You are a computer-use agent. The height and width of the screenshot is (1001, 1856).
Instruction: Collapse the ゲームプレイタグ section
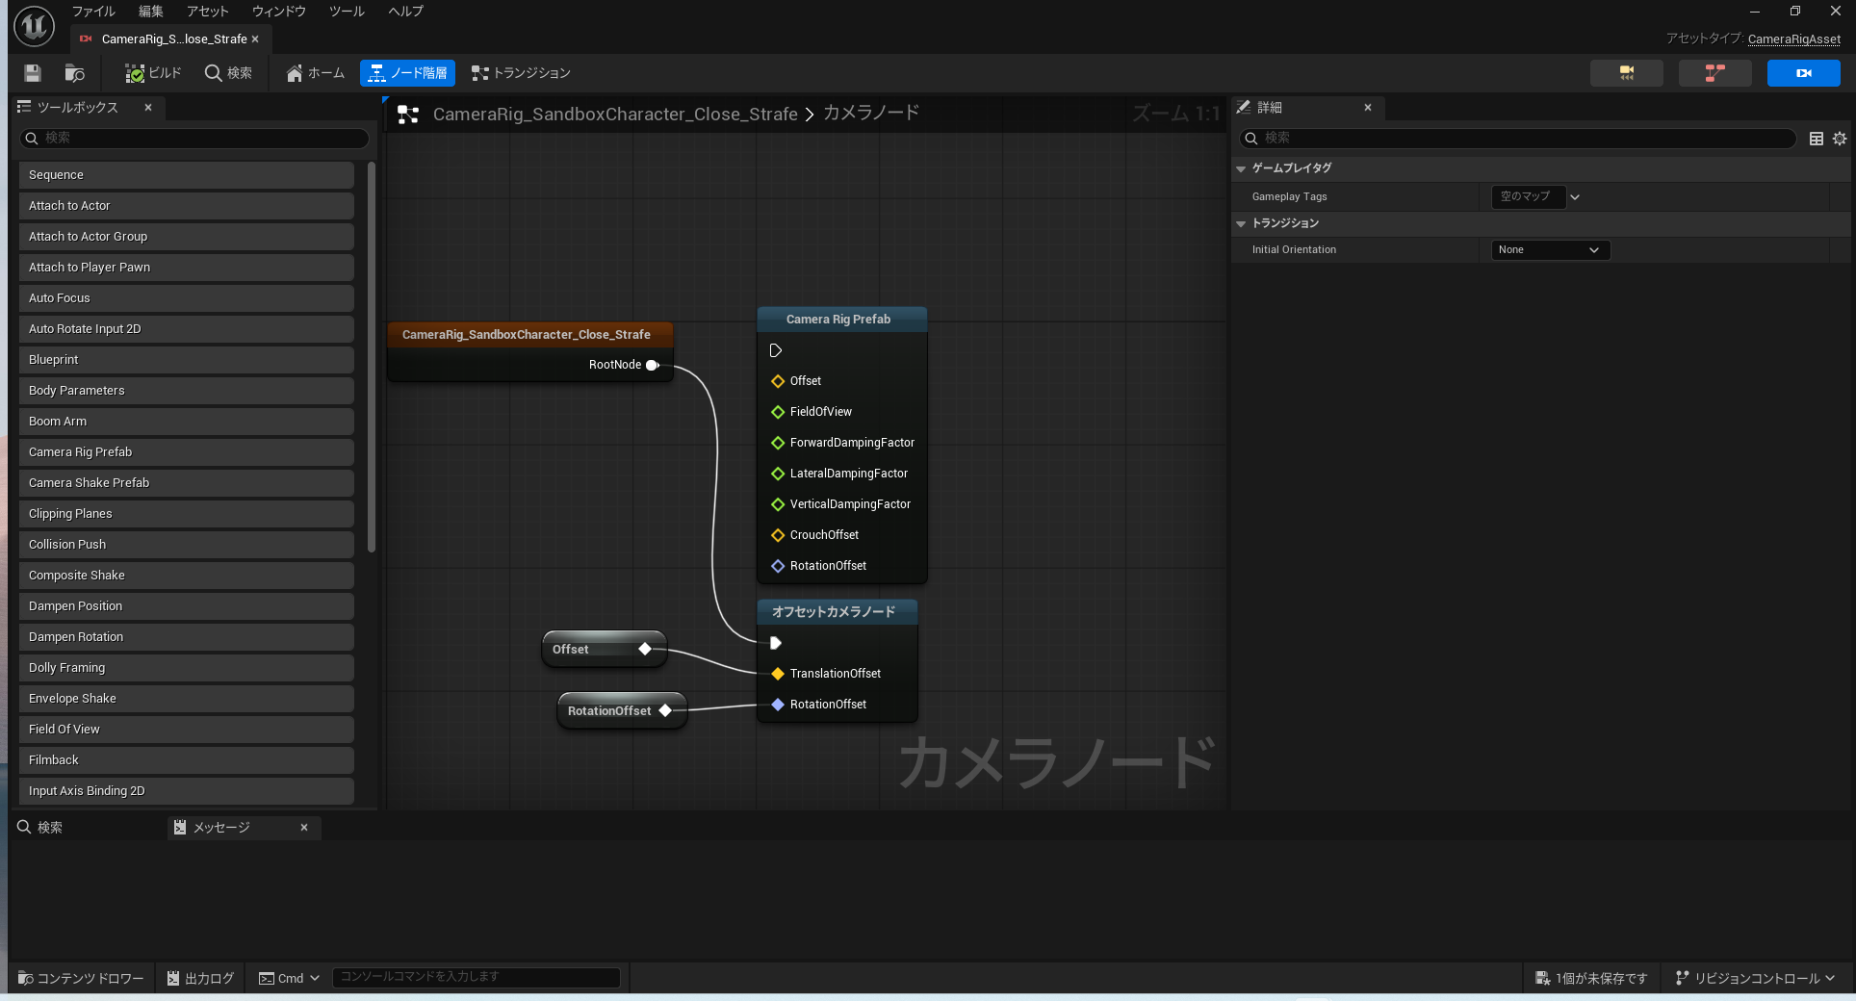coord(1242,168)
